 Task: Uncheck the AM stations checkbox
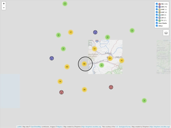pyautogui.click(x=157, y=7)
